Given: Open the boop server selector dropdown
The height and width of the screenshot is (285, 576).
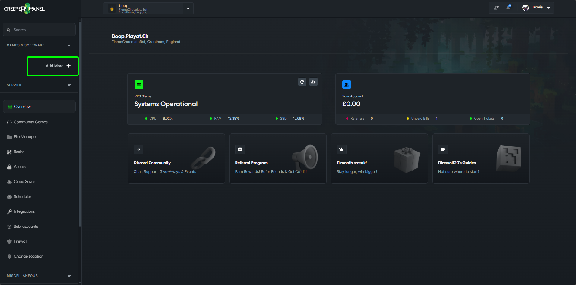Looking at the screenshot, I should (188, 8).
